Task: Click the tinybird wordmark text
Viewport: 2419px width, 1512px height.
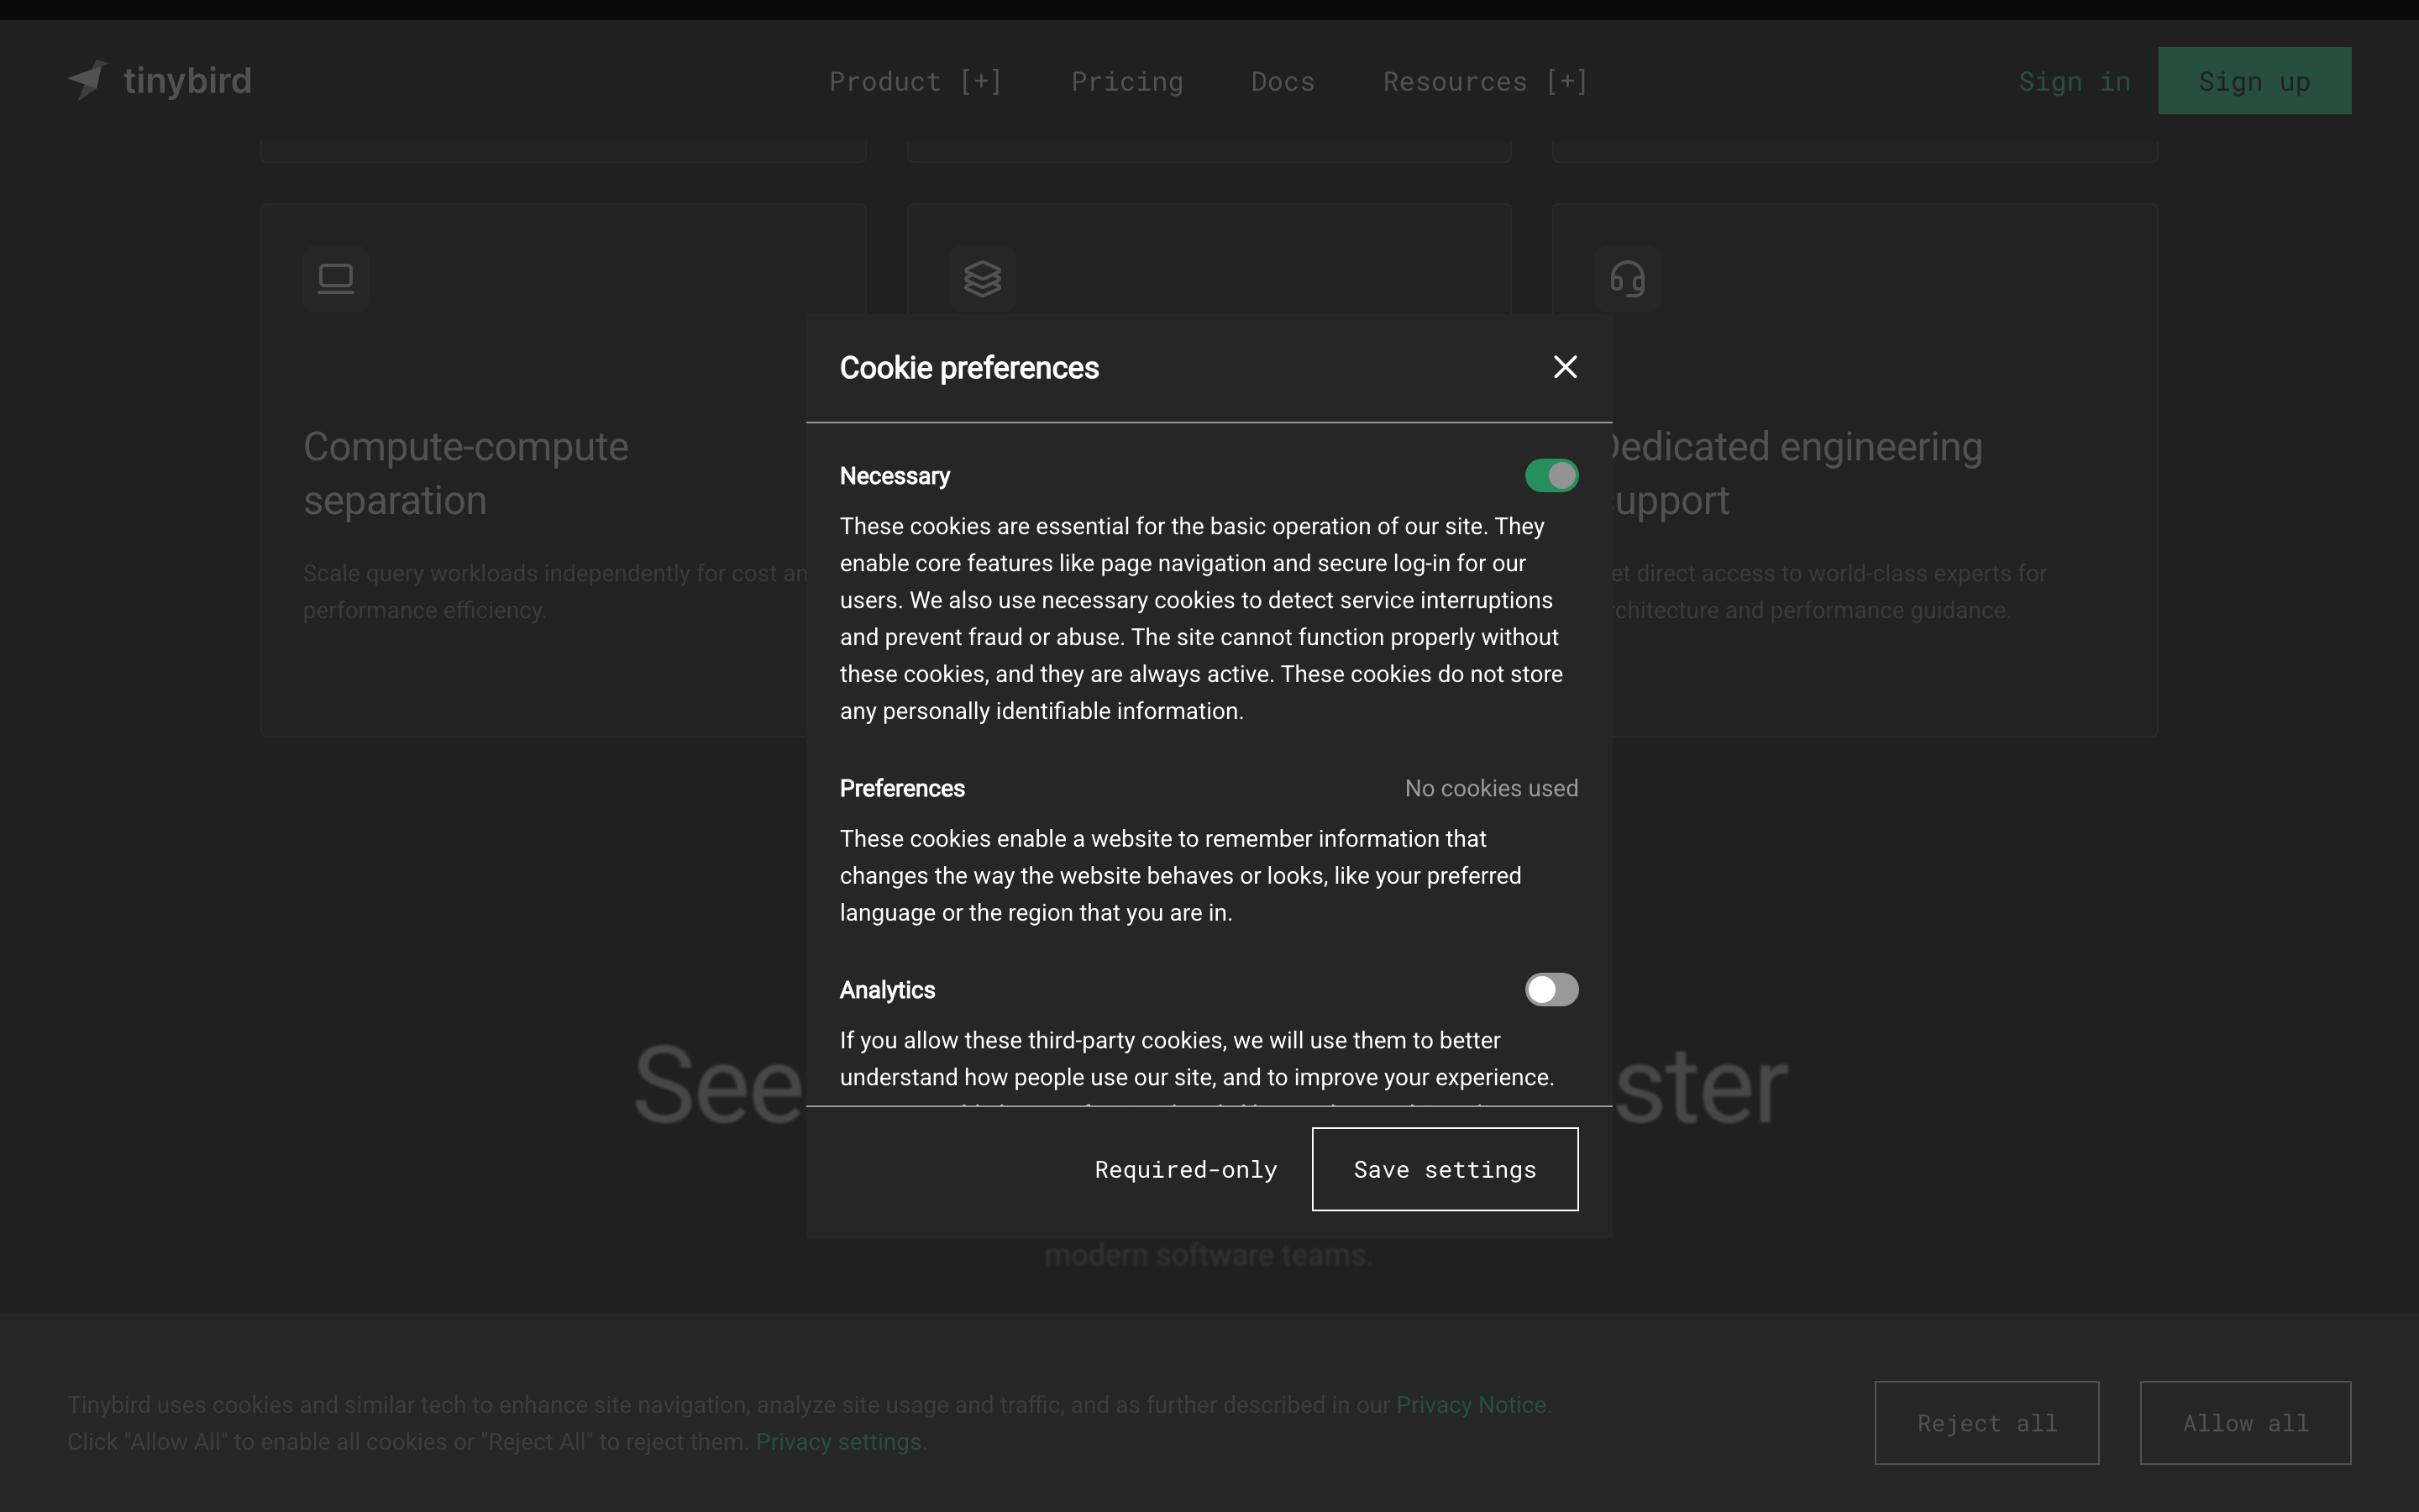Action: point(187,81)
